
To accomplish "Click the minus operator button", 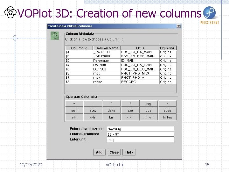I will tap(93, 104).
